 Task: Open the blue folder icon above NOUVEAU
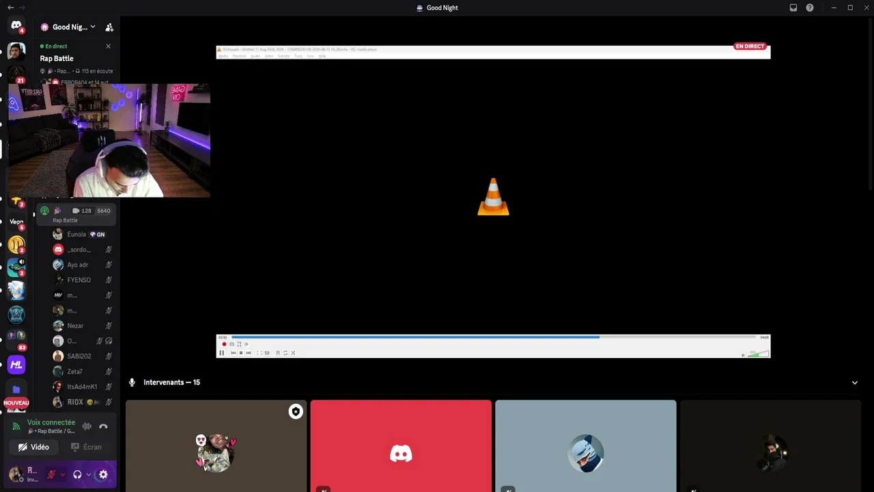(16, 389)
